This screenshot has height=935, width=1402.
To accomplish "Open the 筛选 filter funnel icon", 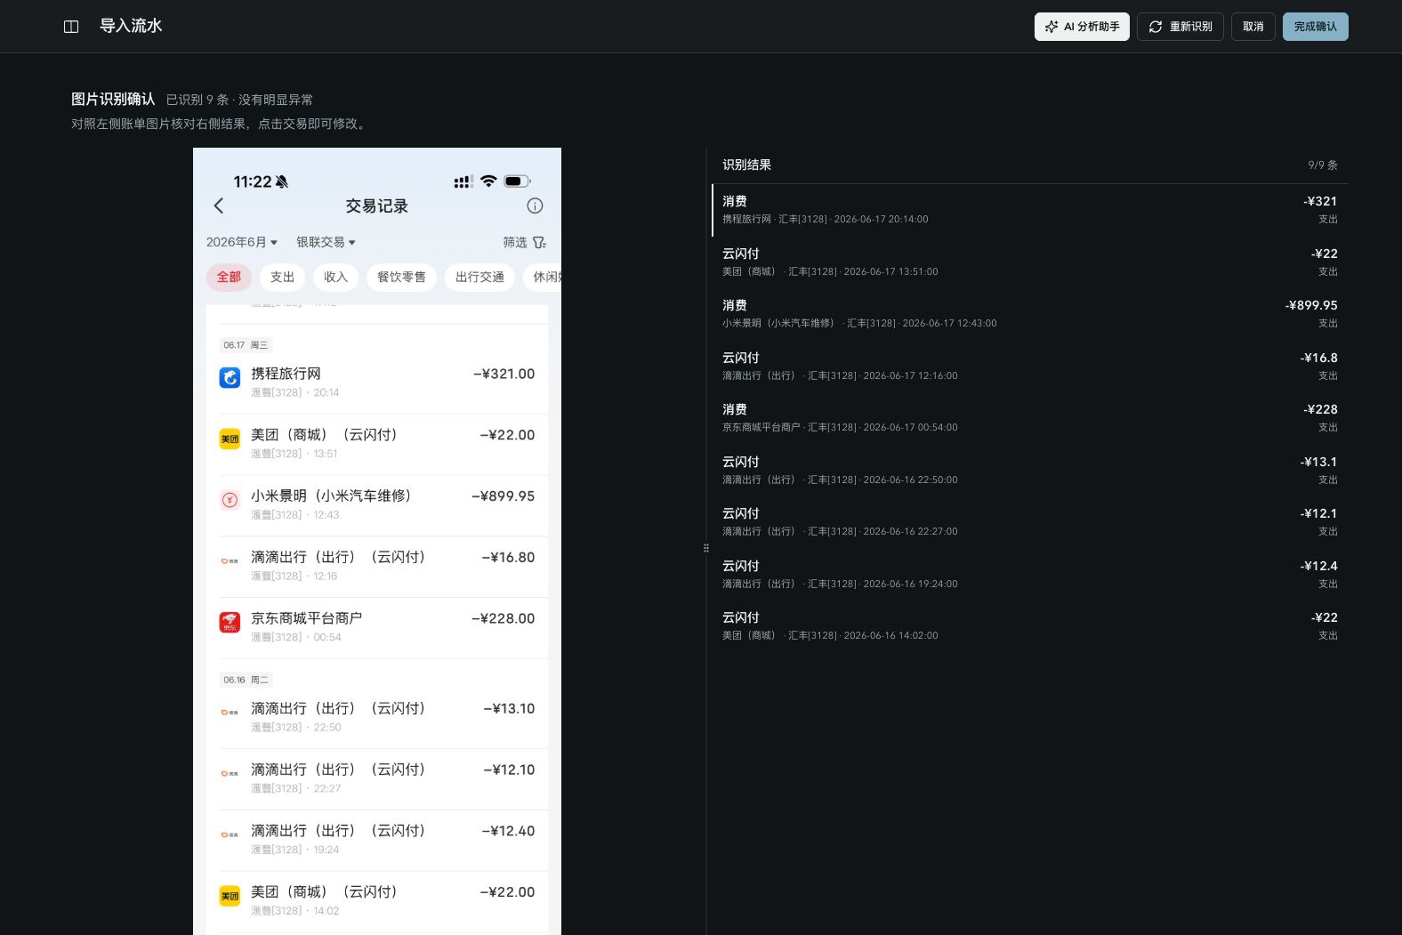I will 539,242.
